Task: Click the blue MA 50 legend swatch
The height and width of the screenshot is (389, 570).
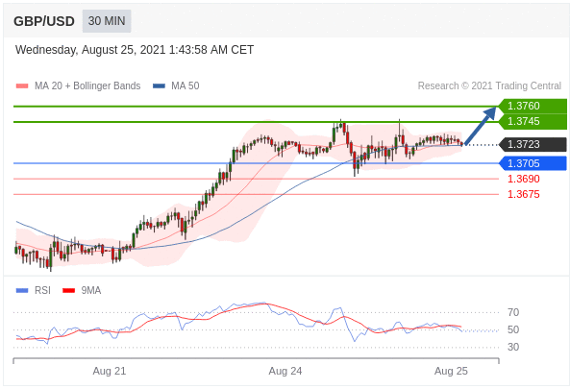Action: pyautogui.click(x=159, y=86)
